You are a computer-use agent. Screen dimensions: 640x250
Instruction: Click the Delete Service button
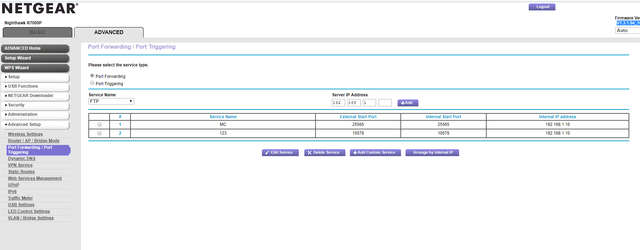click(x=325, y=153)
